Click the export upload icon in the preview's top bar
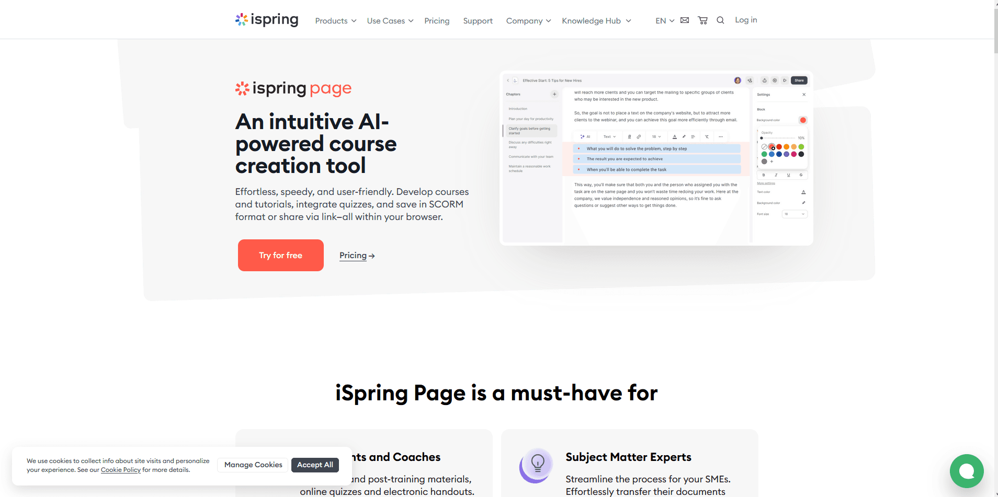 (765, 80)
